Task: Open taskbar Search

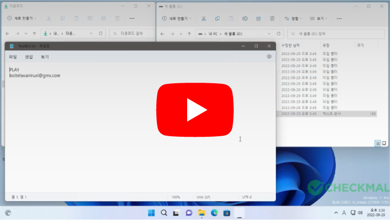Action: [x=164, y=213]
